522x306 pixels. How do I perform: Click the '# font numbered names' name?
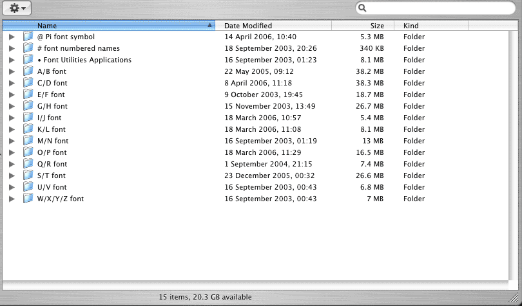click(x=79, y=48)
